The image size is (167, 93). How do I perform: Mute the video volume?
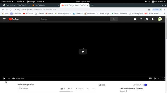pos(14,79)
